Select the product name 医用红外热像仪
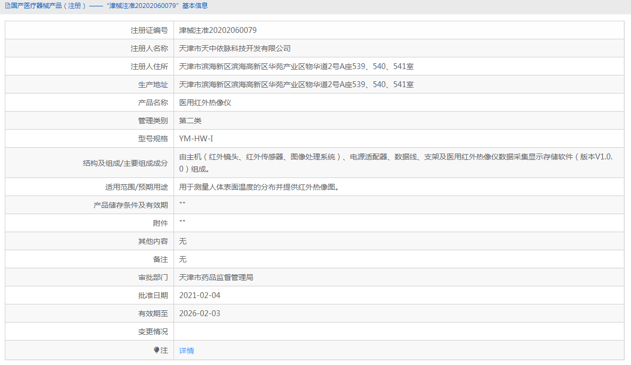Screen dimensions: 631x365 tap(205, 102)
